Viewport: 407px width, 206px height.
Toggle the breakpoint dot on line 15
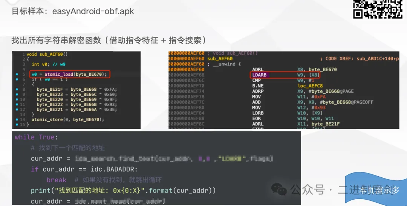(x=17, y=125)
